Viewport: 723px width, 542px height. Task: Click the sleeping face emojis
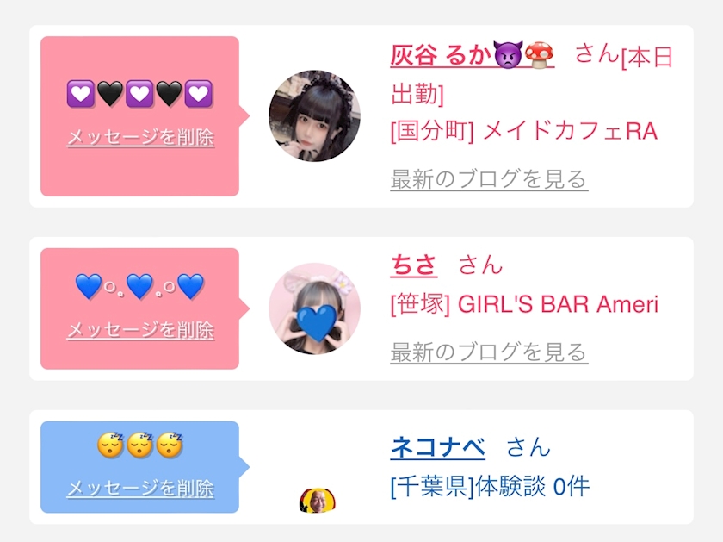coord(139,445)
